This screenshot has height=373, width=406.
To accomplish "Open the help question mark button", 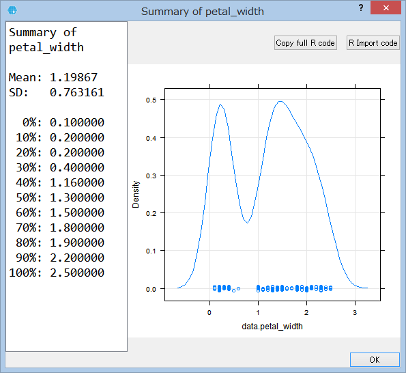I will [x=361, y=8].
